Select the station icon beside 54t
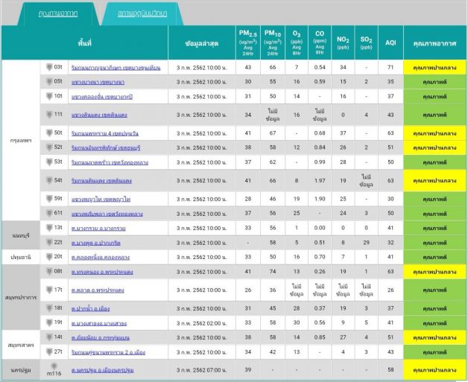 pyautogui.click(x=50, y=179)
